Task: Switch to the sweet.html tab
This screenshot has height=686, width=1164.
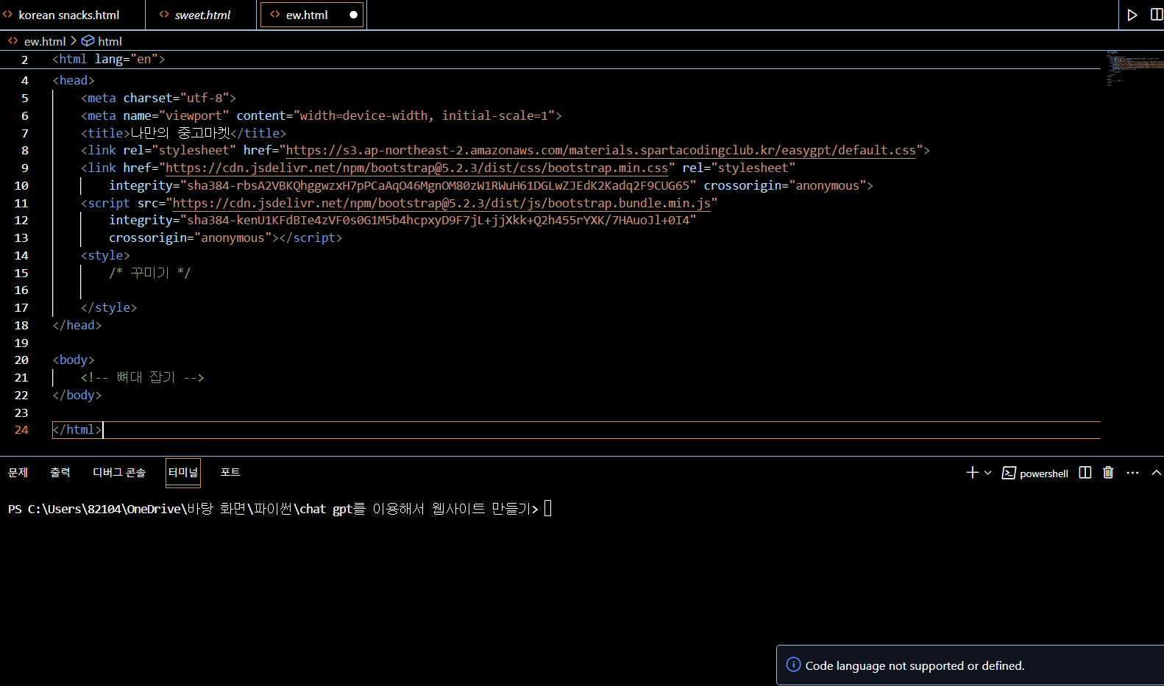Action: click(202, 15)
